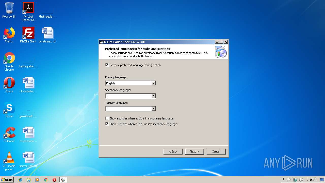Show hidden system tray icons

(x=283, y=180)
